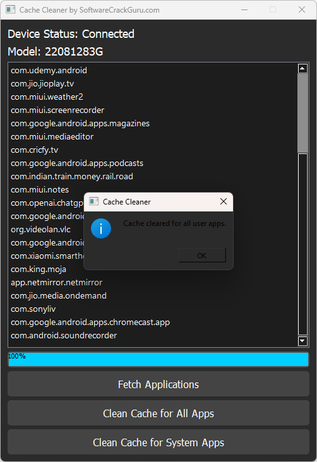Click the 'Cache cleared for all user apps' message
Screen dimensions: 317x462
pos(174,223)
